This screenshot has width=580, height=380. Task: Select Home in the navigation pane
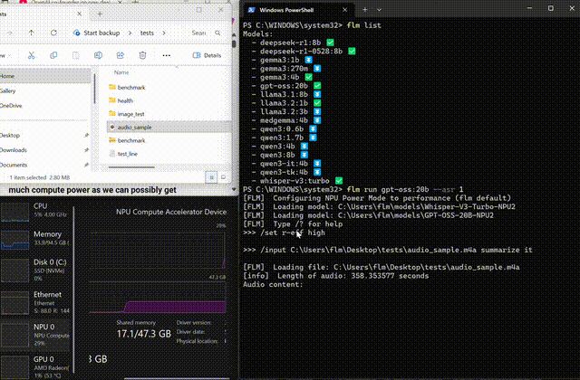(x=45, y=76)
